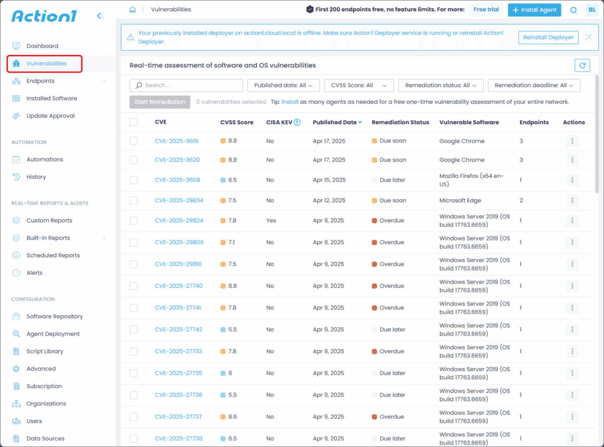The height and width of the screenshot is (447, 604).
Task: Open actions menu for CVE-2025-29824
Action: coord(572,220)
